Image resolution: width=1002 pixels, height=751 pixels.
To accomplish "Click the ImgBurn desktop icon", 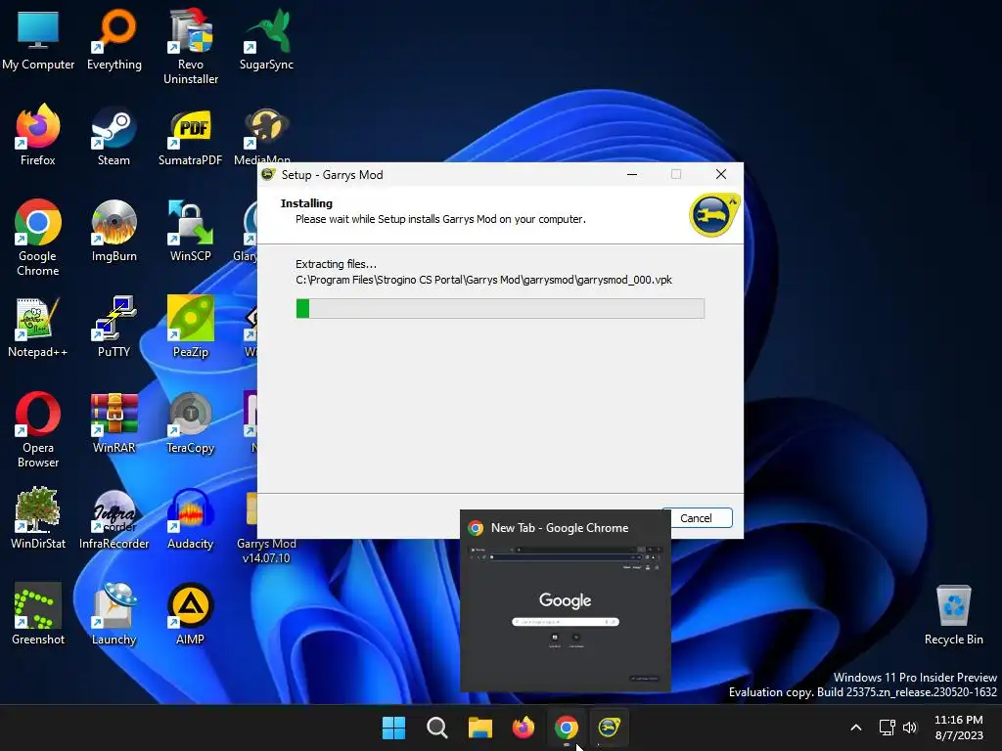I will point(114,231).
